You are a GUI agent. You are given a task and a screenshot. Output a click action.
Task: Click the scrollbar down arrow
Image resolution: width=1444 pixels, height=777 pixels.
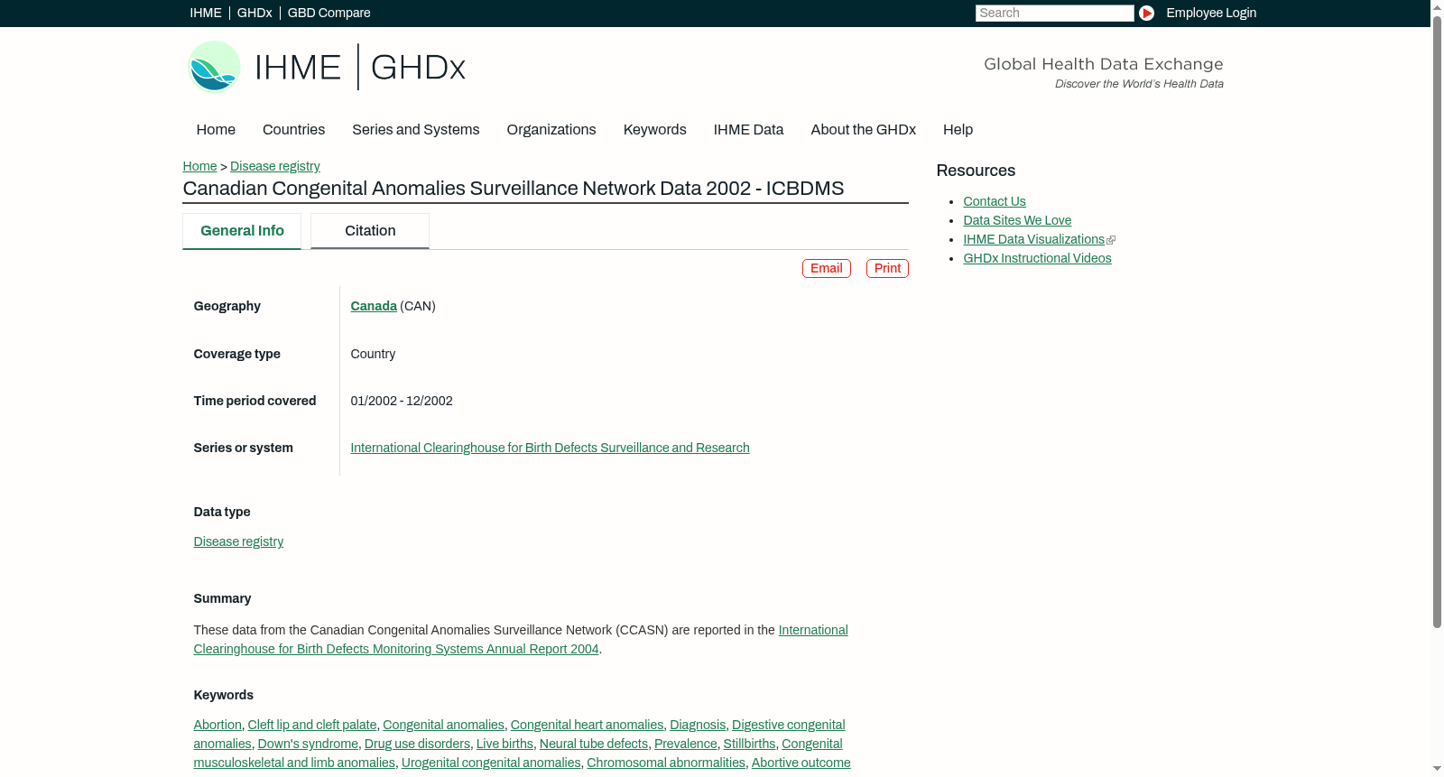pyautogui.click(x=1437, y=769)
